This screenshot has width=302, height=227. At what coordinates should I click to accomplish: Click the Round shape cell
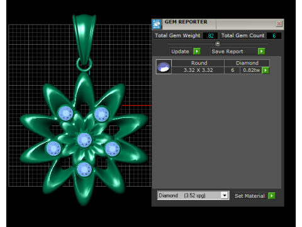click(198, 63)
